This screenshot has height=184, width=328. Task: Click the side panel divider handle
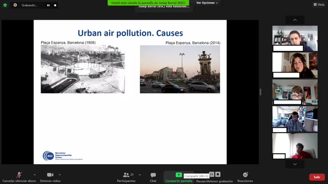coord(260,92)
